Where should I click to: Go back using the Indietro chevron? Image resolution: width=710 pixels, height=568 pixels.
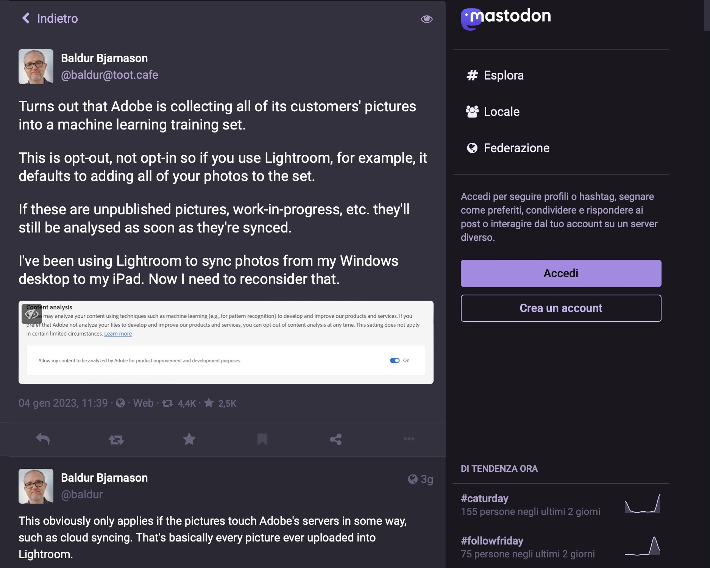[26, 18]
